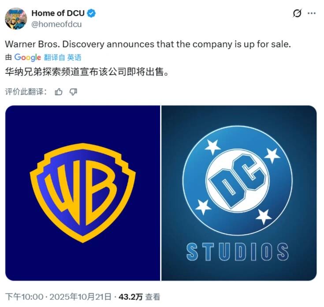Click the @homeofdcu handle
Viewport: 324px width, 307px height.
click(56, 24)
